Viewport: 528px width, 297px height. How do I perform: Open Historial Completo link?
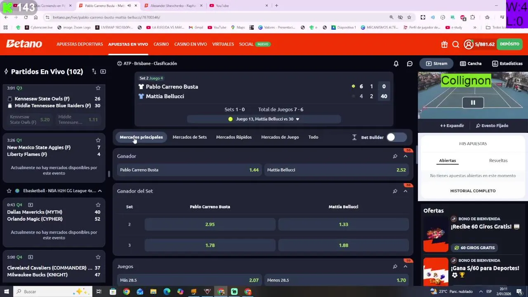[x=473, y=191]
